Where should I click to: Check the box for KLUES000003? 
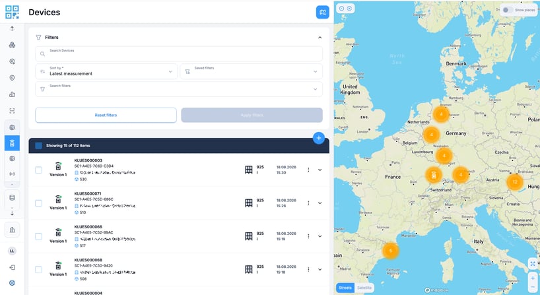(x=38, y=170)
